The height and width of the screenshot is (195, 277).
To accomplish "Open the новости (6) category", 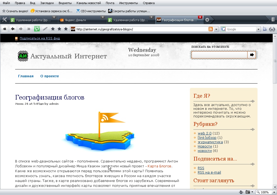I will coord(205,151).
